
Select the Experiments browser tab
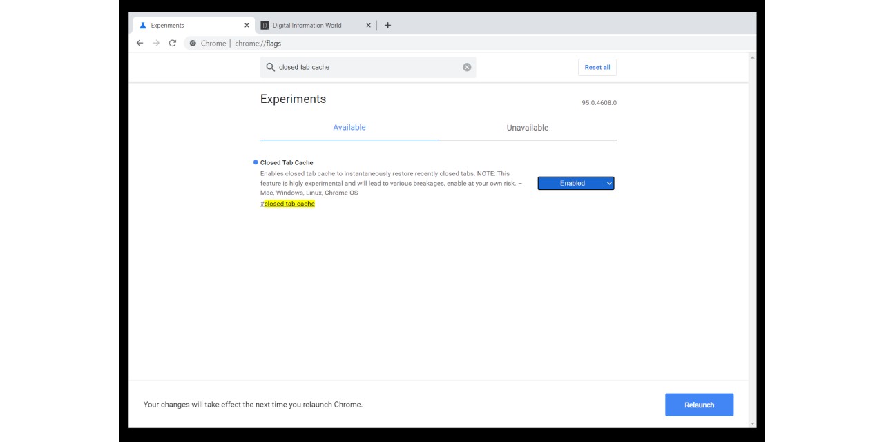coord(193,26)
